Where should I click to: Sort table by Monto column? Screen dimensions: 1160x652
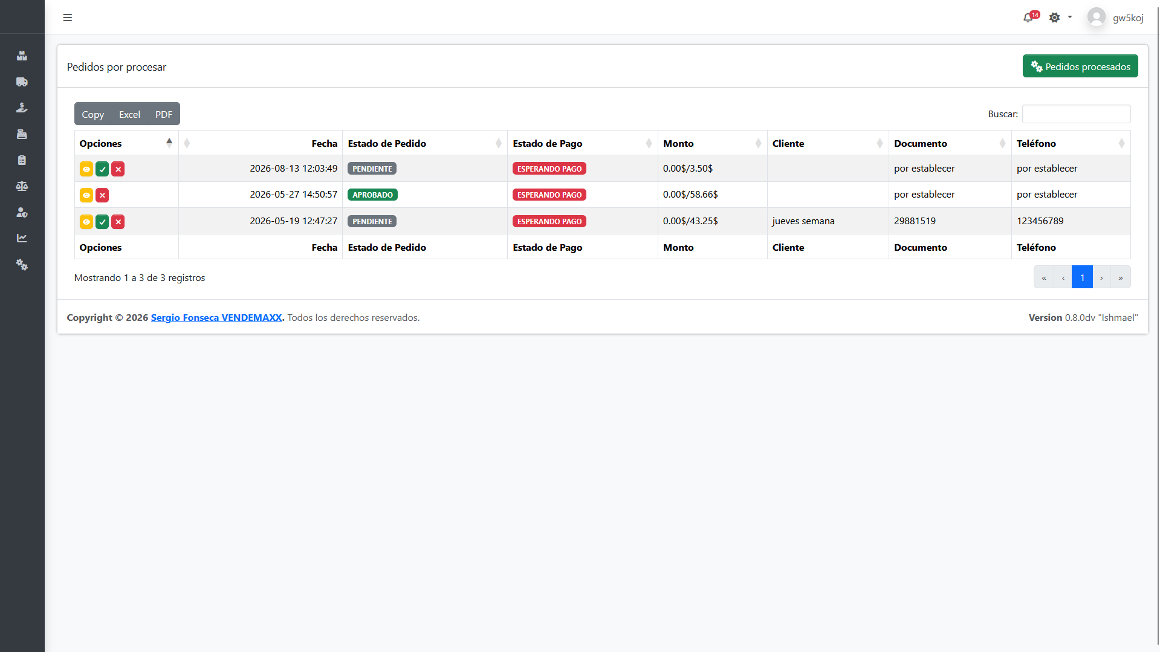712,143
